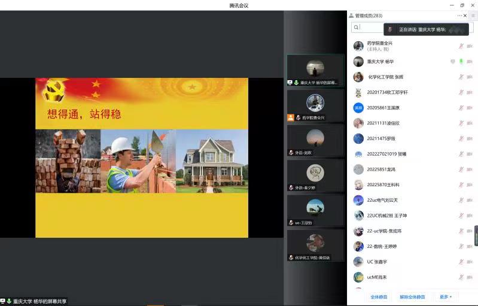Click the muted mic icon beside 药学院曹全兴
Viewport: 478px width, 306px height.
click(x=461, y=46)
